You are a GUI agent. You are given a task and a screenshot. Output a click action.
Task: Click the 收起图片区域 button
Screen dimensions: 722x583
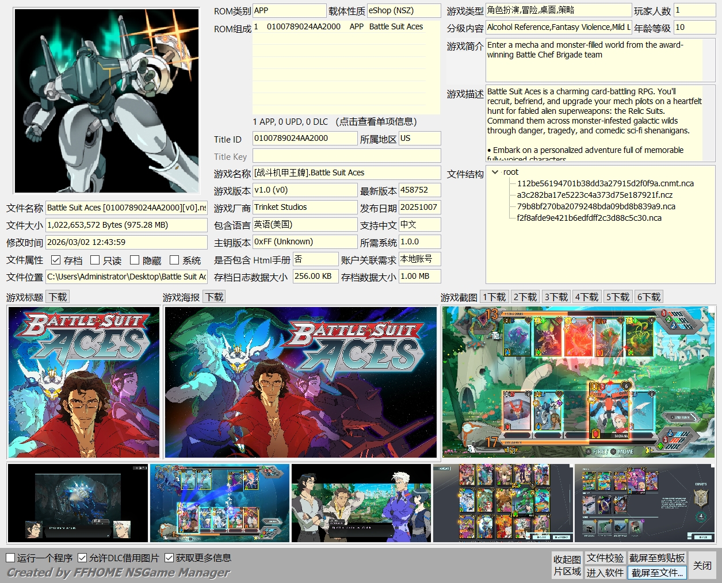pyautogui.click(x=567, y=565)
